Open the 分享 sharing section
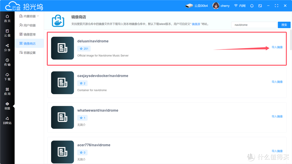This screenshot has width=292, height=164. point(7,48)
